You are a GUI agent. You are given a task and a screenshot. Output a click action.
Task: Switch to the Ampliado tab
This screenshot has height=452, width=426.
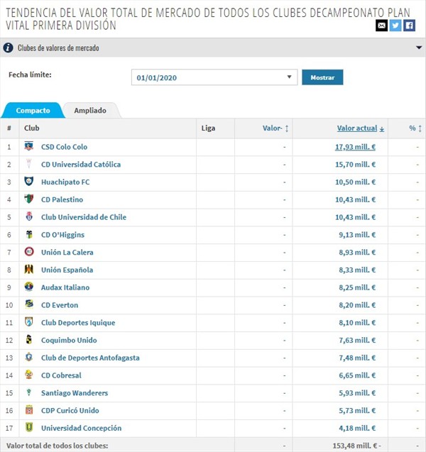[x=90, y=111]
